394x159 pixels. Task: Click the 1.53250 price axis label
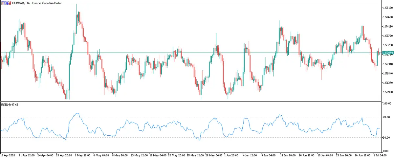(388, 45)
